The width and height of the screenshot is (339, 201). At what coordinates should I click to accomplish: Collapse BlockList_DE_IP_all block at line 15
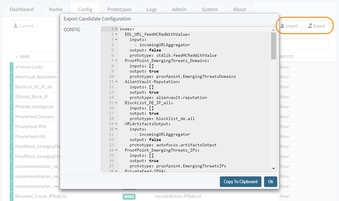(x=116, y=103)
